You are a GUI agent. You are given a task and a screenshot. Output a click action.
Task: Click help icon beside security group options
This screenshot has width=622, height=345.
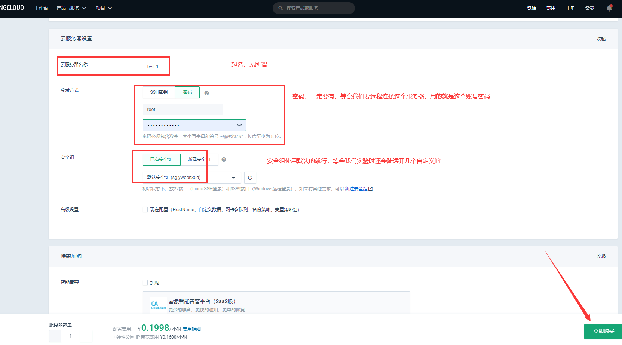click(x=224, y=160)
